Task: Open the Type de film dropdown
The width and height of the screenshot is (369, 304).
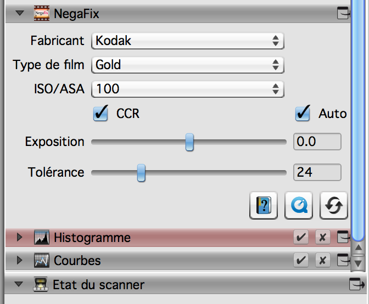Action: pos(187,64)
